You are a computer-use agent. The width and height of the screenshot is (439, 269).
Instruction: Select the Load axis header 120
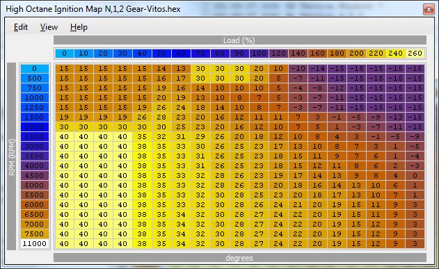click(x=278, y=53)
